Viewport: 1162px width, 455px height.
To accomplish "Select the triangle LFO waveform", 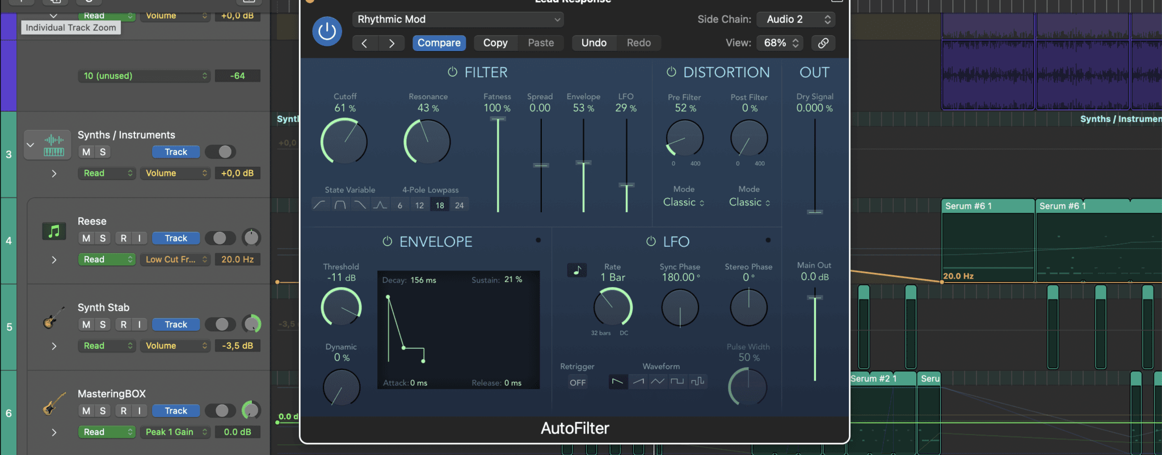I will pyautogui.click(x=658, y=381).
